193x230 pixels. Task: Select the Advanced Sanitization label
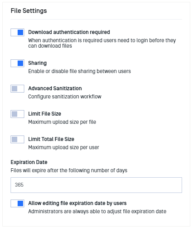click(55, 88)
